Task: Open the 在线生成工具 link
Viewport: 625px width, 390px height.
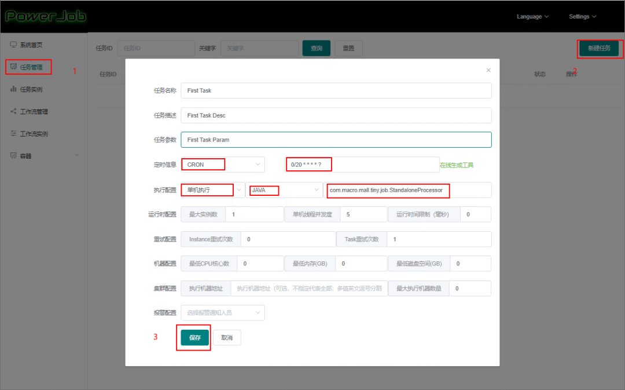Action: point(457,165)
